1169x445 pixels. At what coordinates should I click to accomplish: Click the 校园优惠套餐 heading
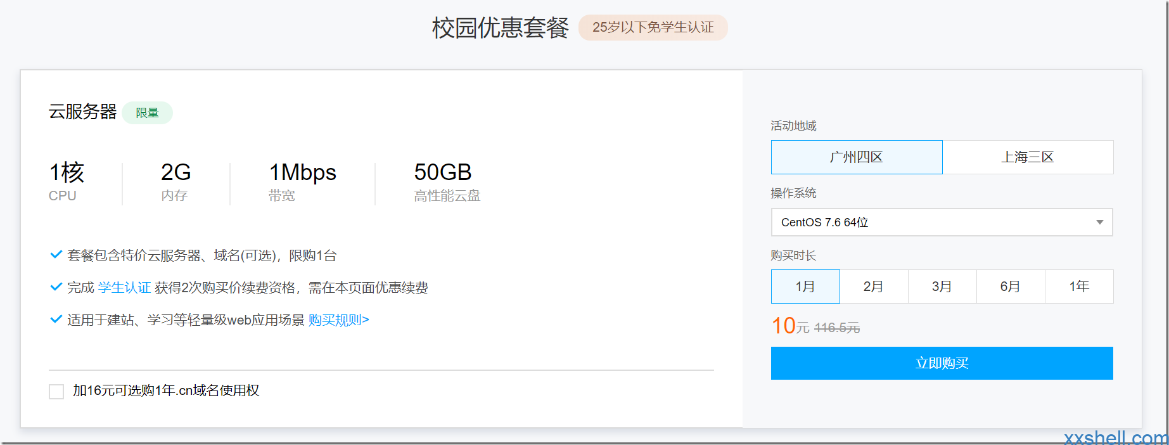click(x=500, y=28)
